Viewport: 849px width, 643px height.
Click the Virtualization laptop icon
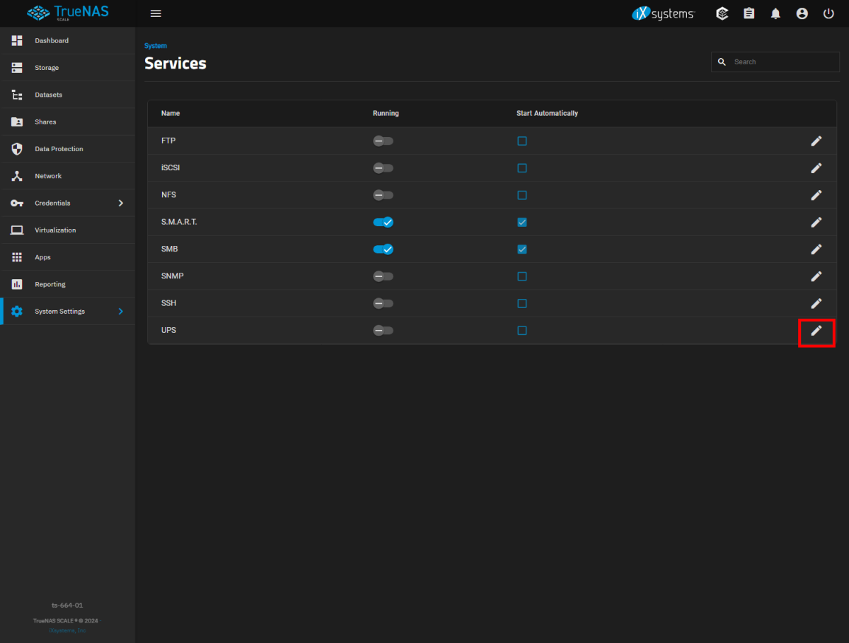pos(17,230)
